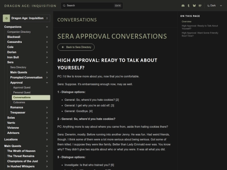The height and width of the screenshot is (170, 227).
Task: Open the Vivienne sidebar entry
Action: point(13,128)
